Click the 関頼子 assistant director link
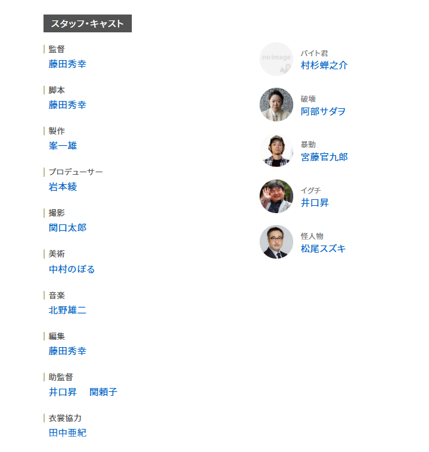The height and width of the screenshot is (452, 429). (x=103, y=392)
